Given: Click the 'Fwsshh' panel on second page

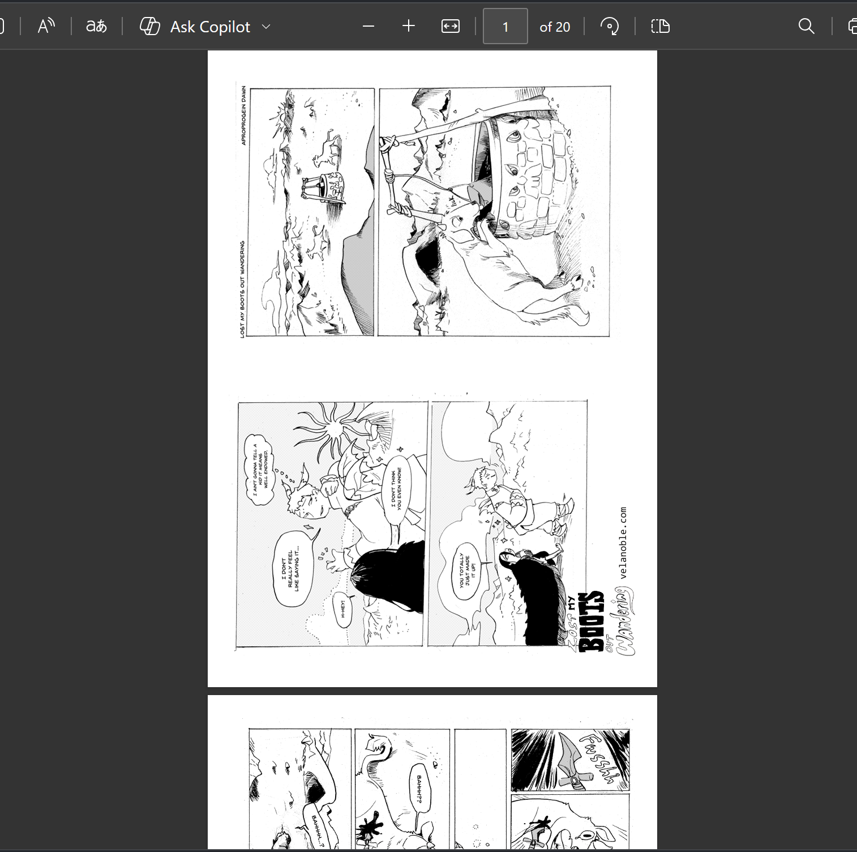Looking at the screenshot, I should click(570, 760).
